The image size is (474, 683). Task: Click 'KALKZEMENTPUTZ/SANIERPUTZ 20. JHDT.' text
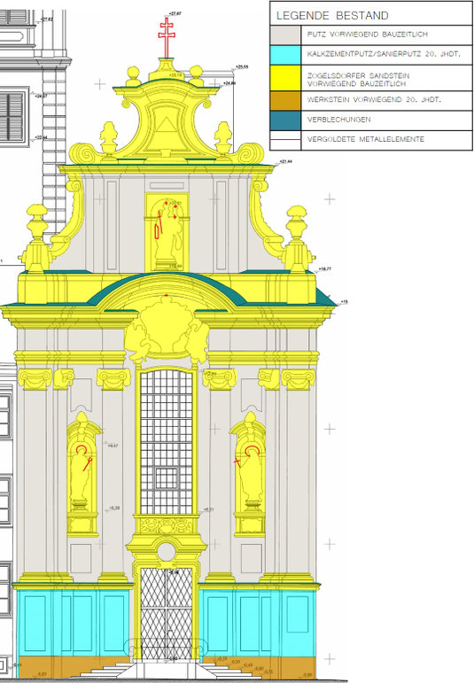click(384, 54)
